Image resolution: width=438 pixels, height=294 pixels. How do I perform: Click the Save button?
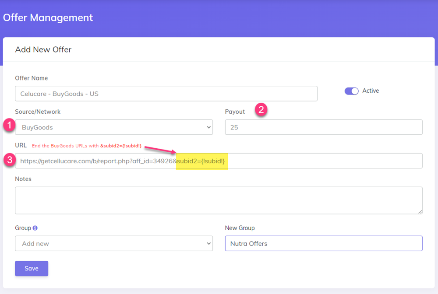[x=31, y=268]
